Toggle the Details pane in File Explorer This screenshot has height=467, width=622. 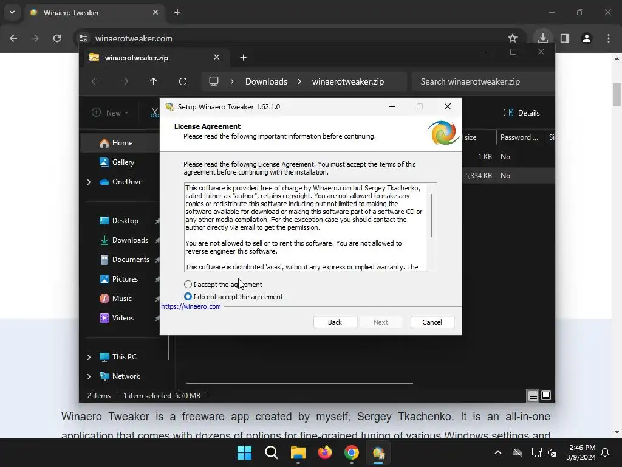tap(521, 112)
